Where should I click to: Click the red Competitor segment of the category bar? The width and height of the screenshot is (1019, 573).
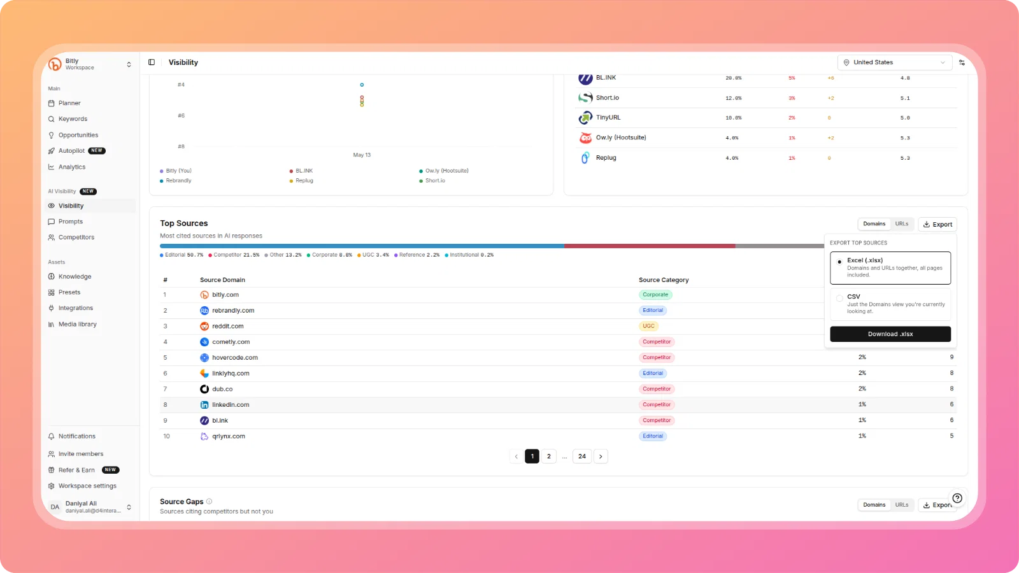click(x=650, y=246)
